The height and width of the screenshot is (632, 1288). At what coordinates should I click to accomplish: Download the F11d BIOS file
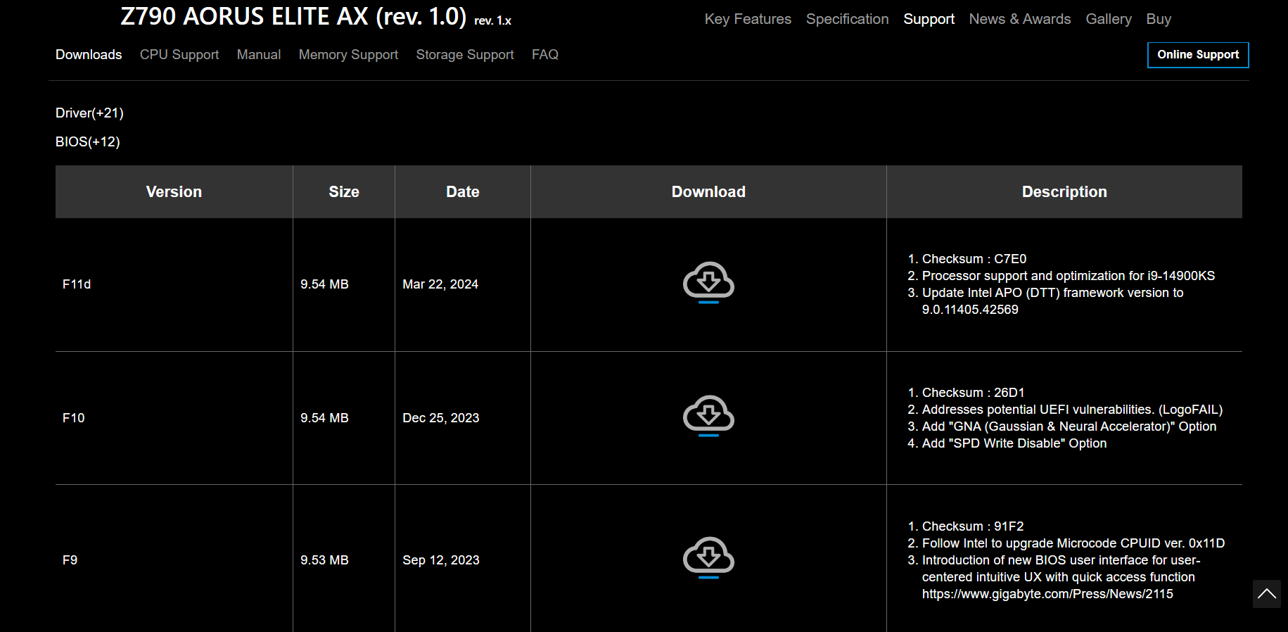(x=708, y=283)
